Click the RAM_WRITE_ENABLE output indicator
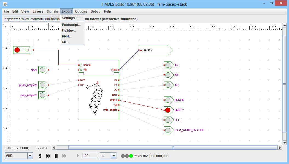289x164 pixels. 168,130
